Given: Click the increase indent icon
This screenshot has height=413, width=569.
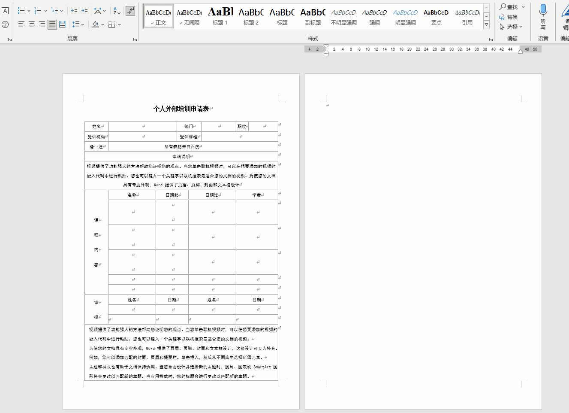Looking at the screenshot, I should 84,11.
